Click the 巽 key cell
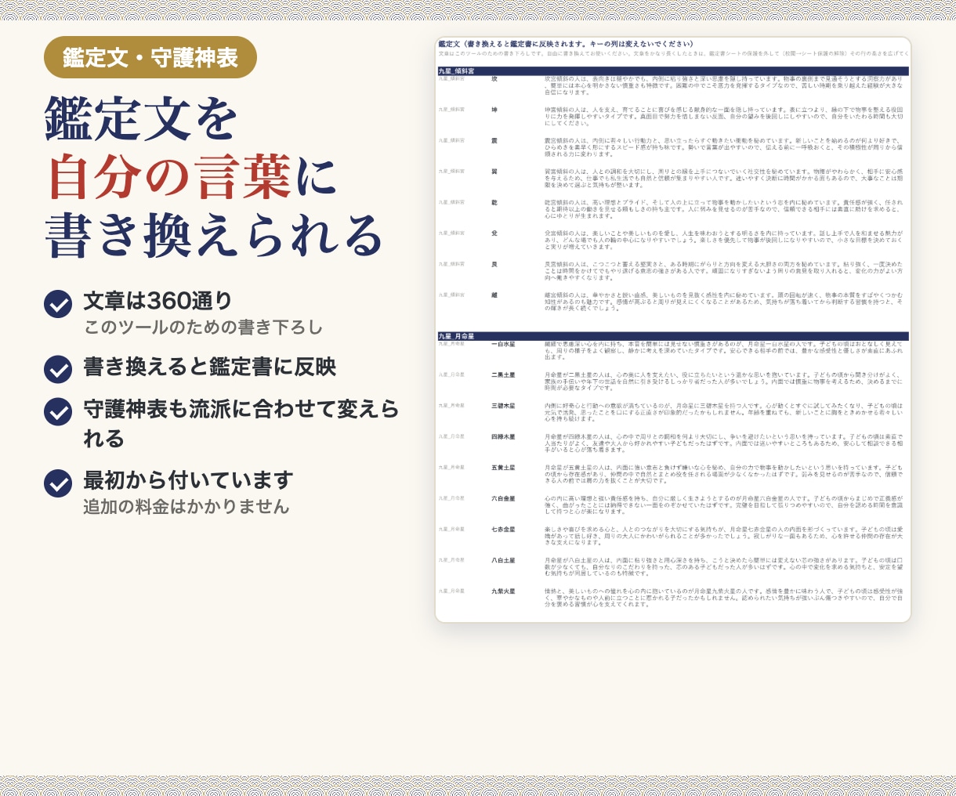This screenshot has width=956, height=796. pos(494,172)
